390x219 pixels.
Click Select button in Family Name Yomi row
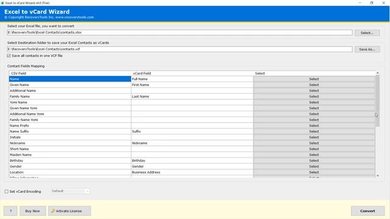(314, 120)
